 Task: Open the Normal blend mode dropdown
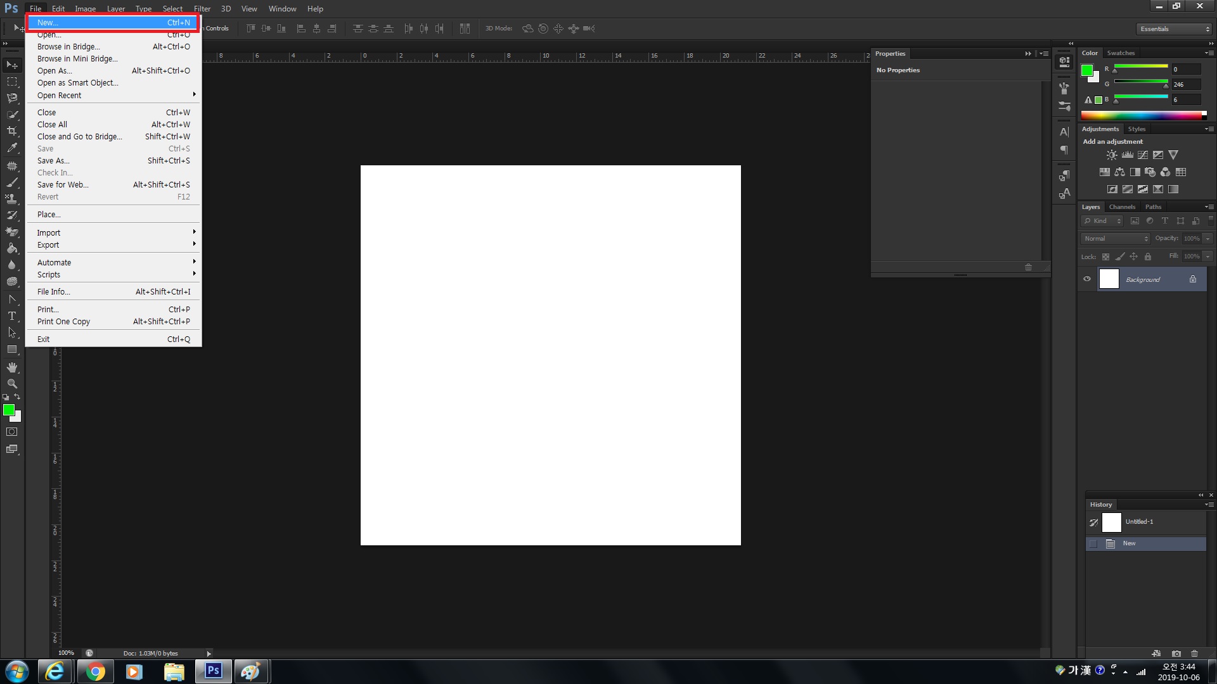[1115, 239]
